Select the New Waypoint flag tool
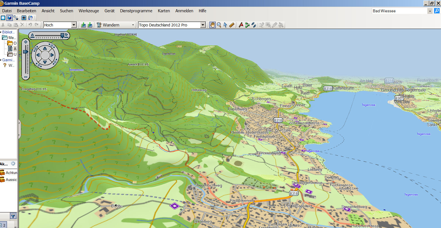Image resolution: width=441 pixels, height=228 pixels. (x=241, y=25)
